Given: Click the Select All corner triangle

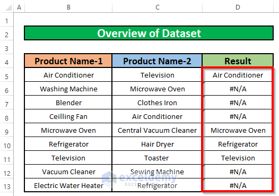Looking at the screenshot, I should point(8,8).
